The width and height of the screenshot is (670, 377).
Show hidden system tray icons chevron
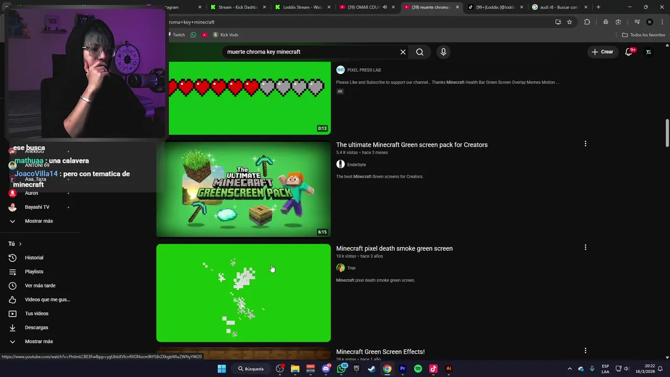point(569,369)
